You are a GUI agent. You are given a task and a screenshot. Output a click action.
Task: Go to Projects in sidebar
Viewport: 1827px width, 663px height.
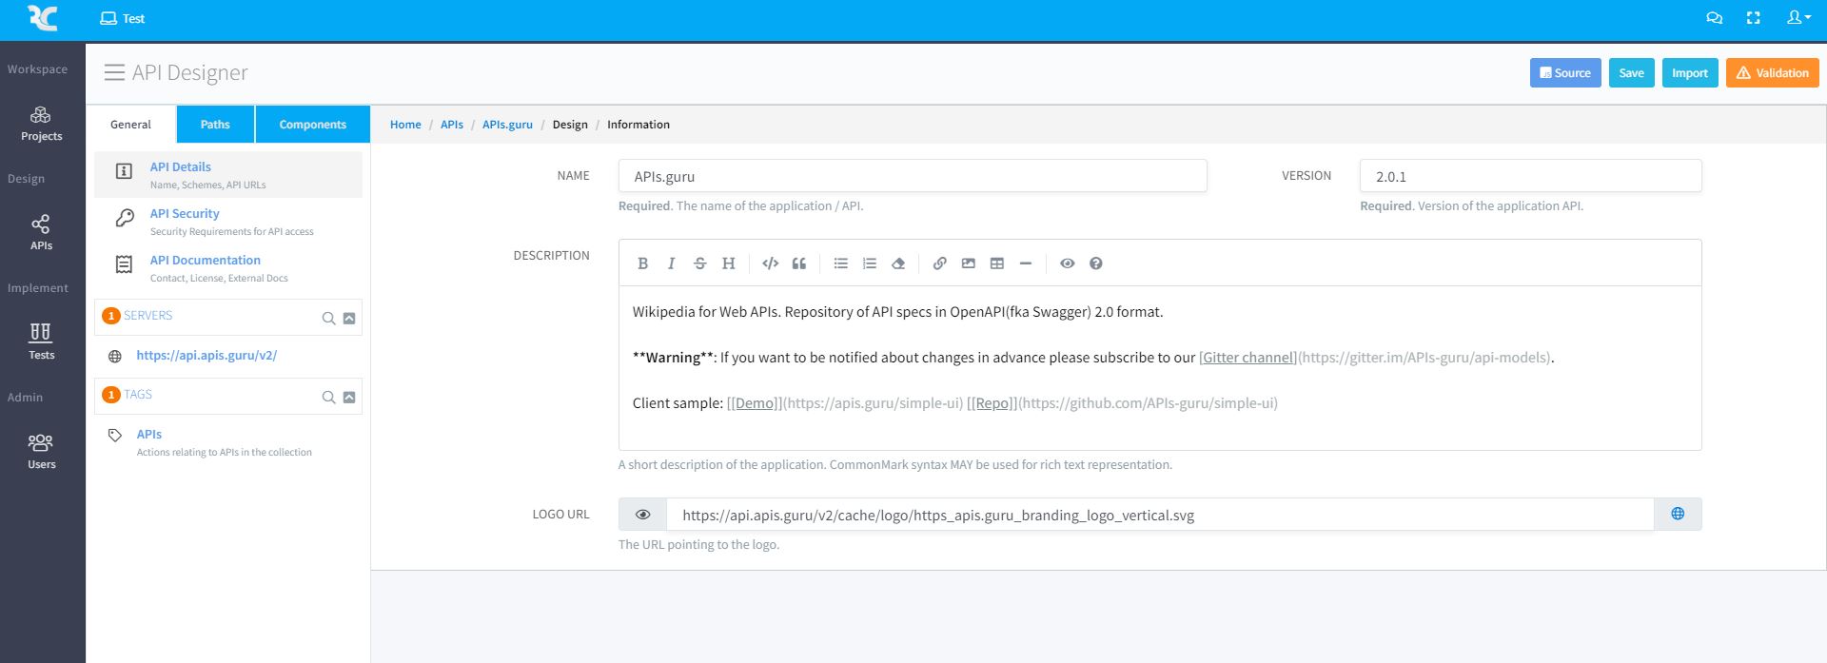(x=42, y=124)
